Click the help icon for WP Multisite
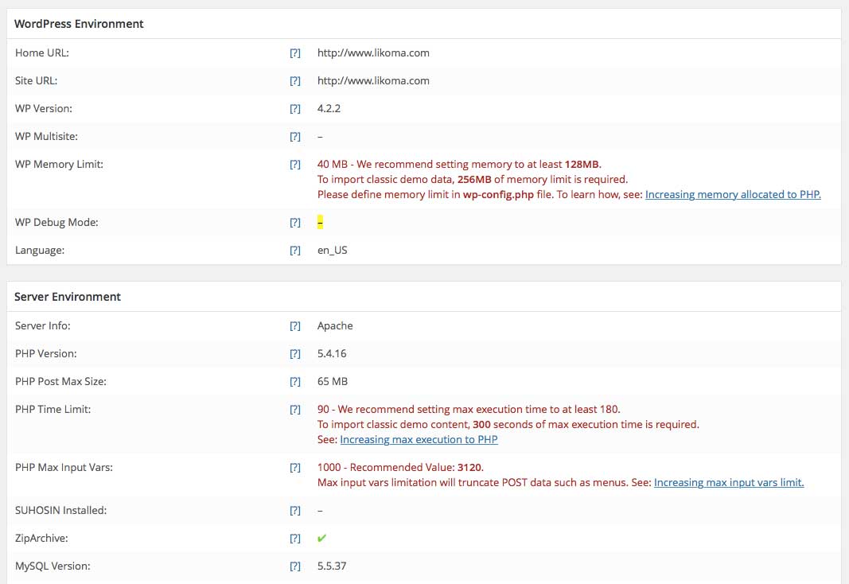 click(294, 136)
